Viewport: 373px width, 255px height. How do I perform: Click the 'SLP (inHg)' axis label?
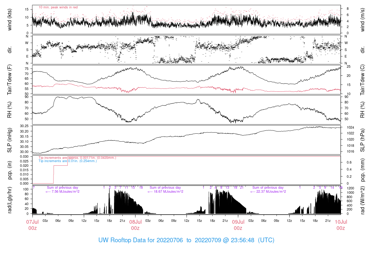9,140
